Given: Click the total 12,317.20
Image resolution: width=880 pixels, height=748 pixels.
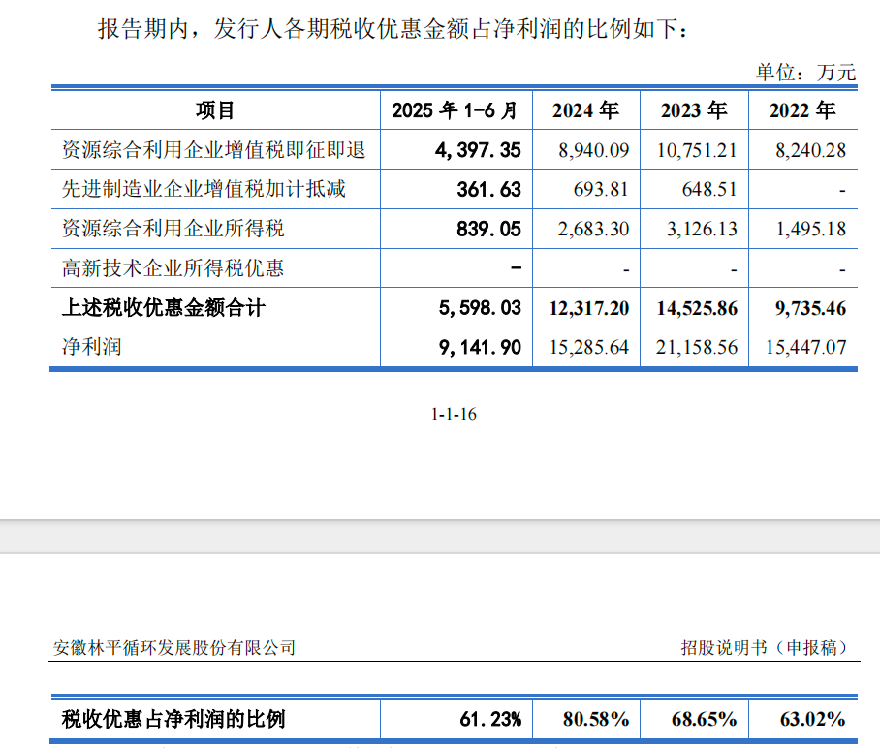Looking at the screenshot, I should (589, 308).
